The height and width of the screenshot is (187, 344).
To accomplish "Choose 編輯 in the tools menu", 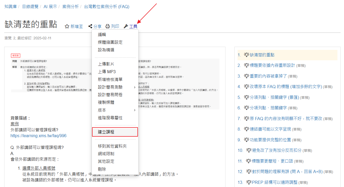I will 102,35.
